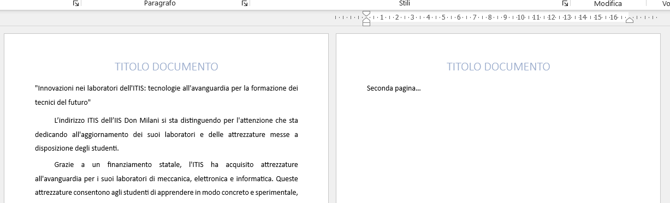
Task: Click the ruler at the 5 mark
Action: tap(443, 17)
